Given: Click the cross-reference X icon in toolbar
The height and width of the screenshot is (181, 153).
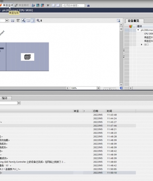Looking at the screenshot, I should 48,5.
